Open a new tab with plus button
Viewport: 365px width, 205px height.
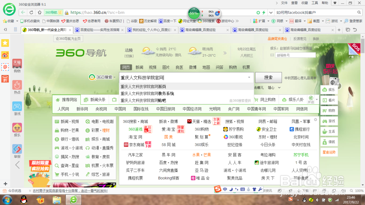click(339, 30)
